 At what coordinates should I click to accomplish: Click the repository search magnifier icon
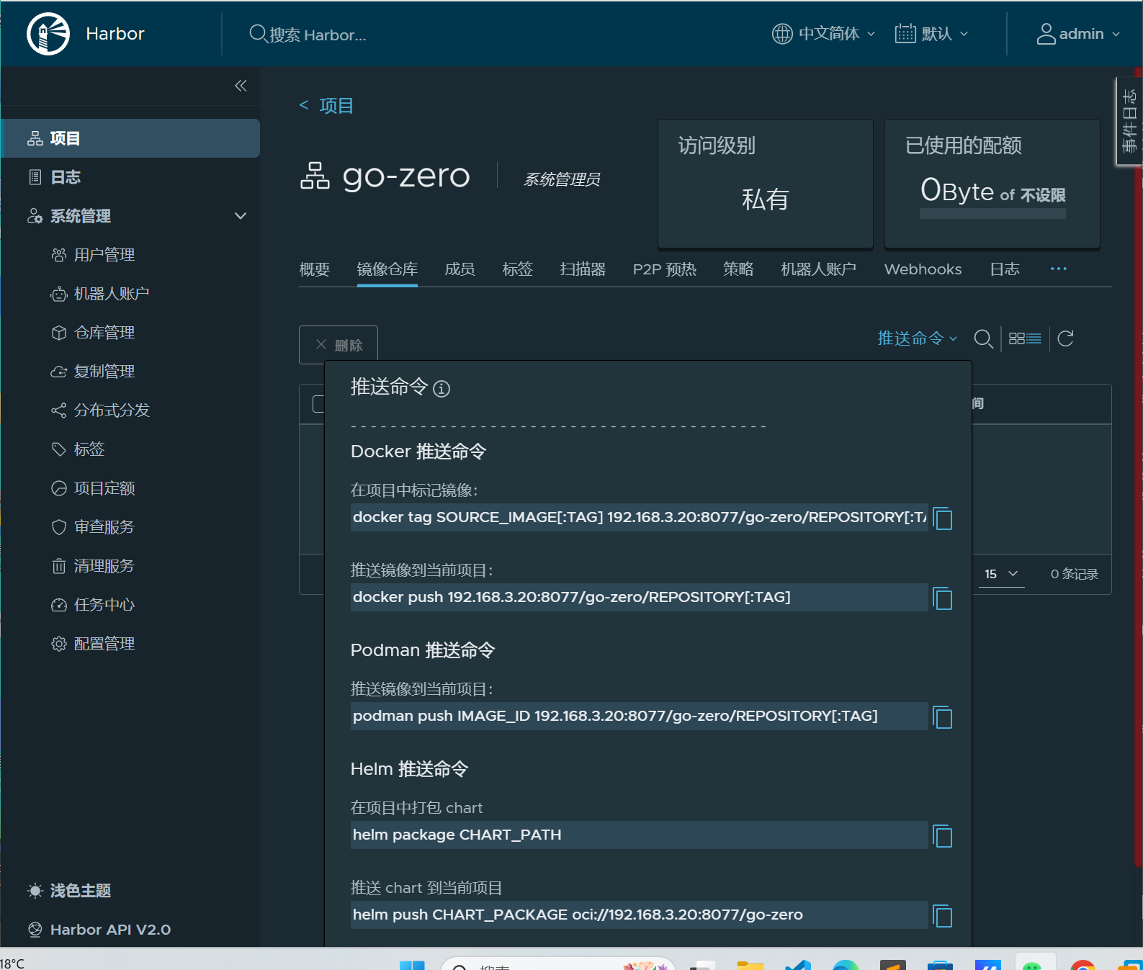tap(983, 338)
